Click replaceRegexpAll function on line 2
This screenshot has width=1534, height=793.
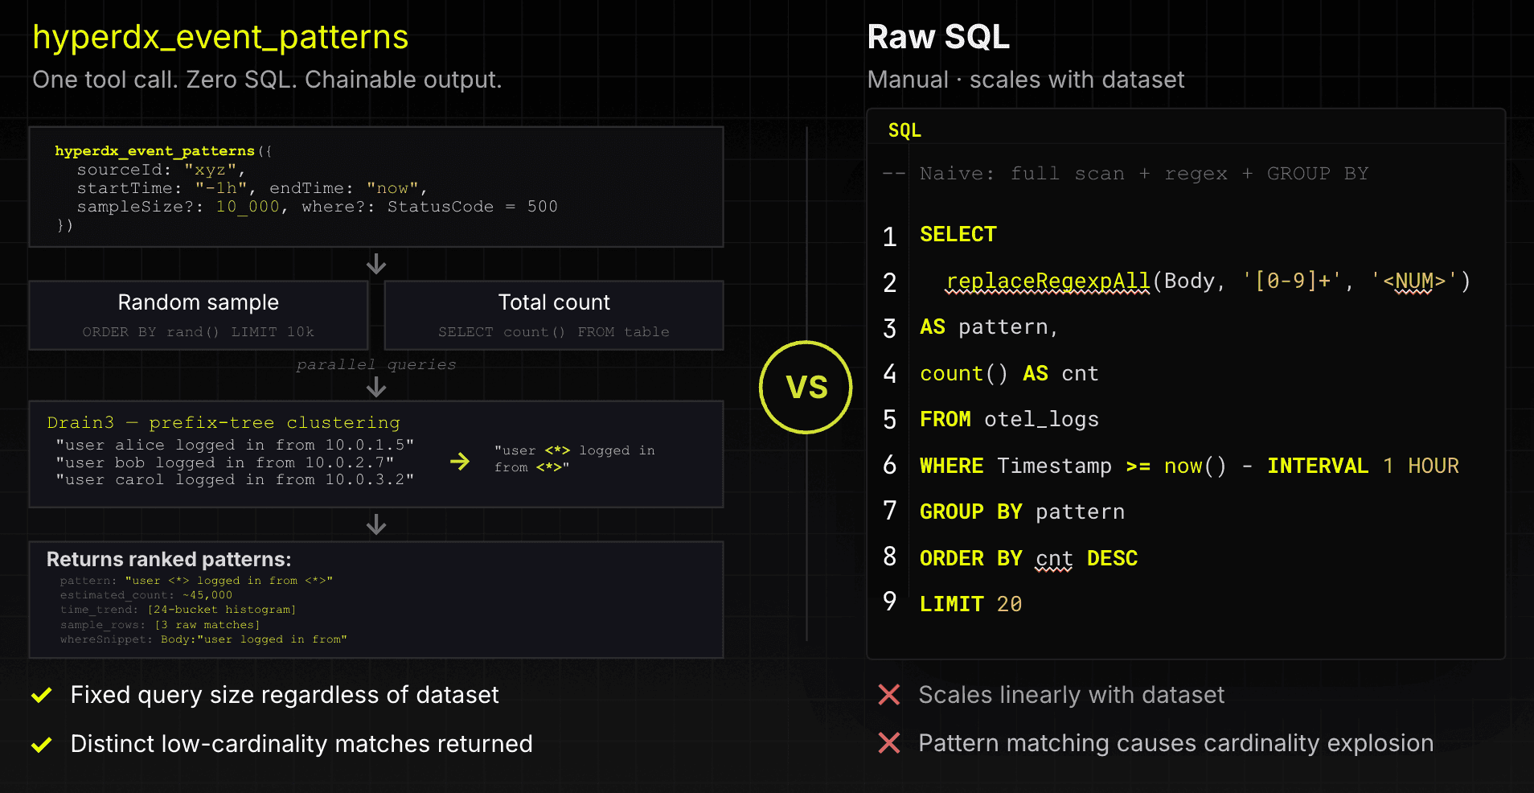click(x=1048, y=281)
